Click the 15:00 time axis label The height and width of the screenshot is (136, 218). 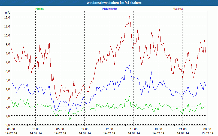tap(134, 129)
